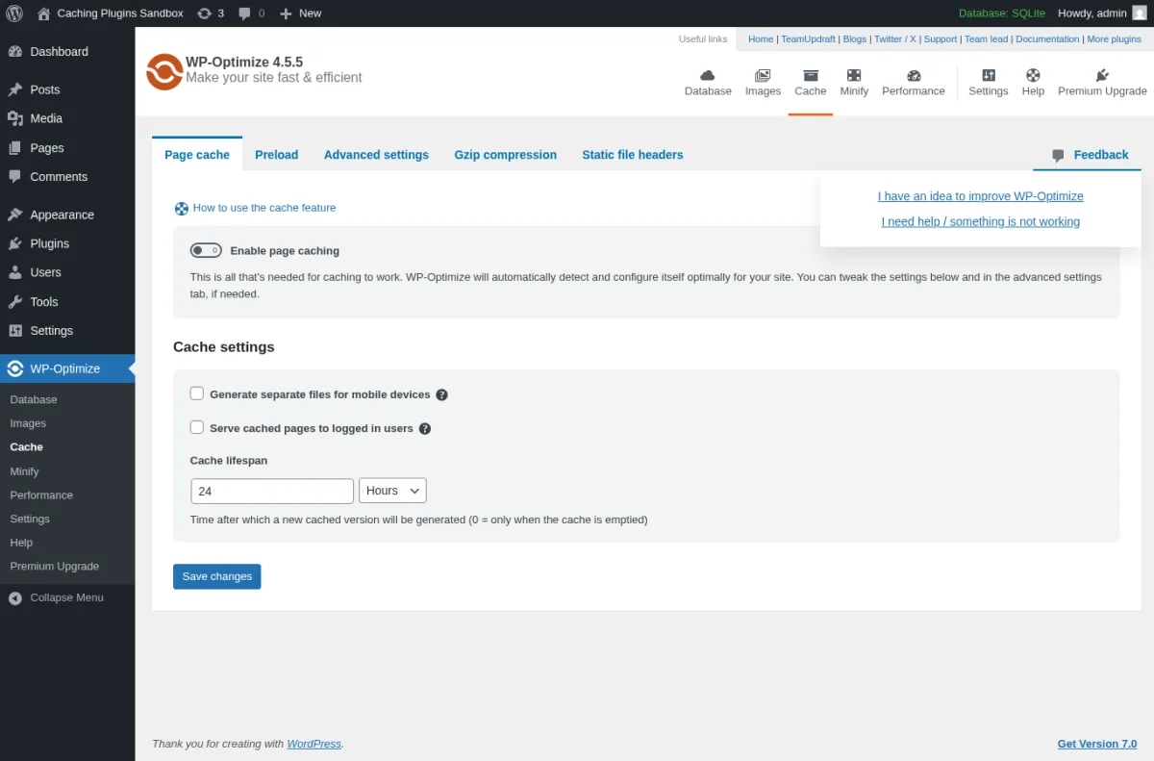The height and width of the screenshot is (761, 1154).
Task: Open the plus New content menu
Action: (300, 13)
